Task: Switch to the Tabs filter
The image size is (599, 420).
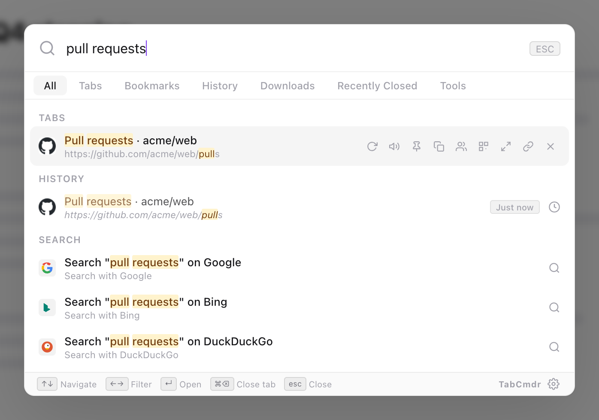Action: pyautogui.click(x=91, y=86)
